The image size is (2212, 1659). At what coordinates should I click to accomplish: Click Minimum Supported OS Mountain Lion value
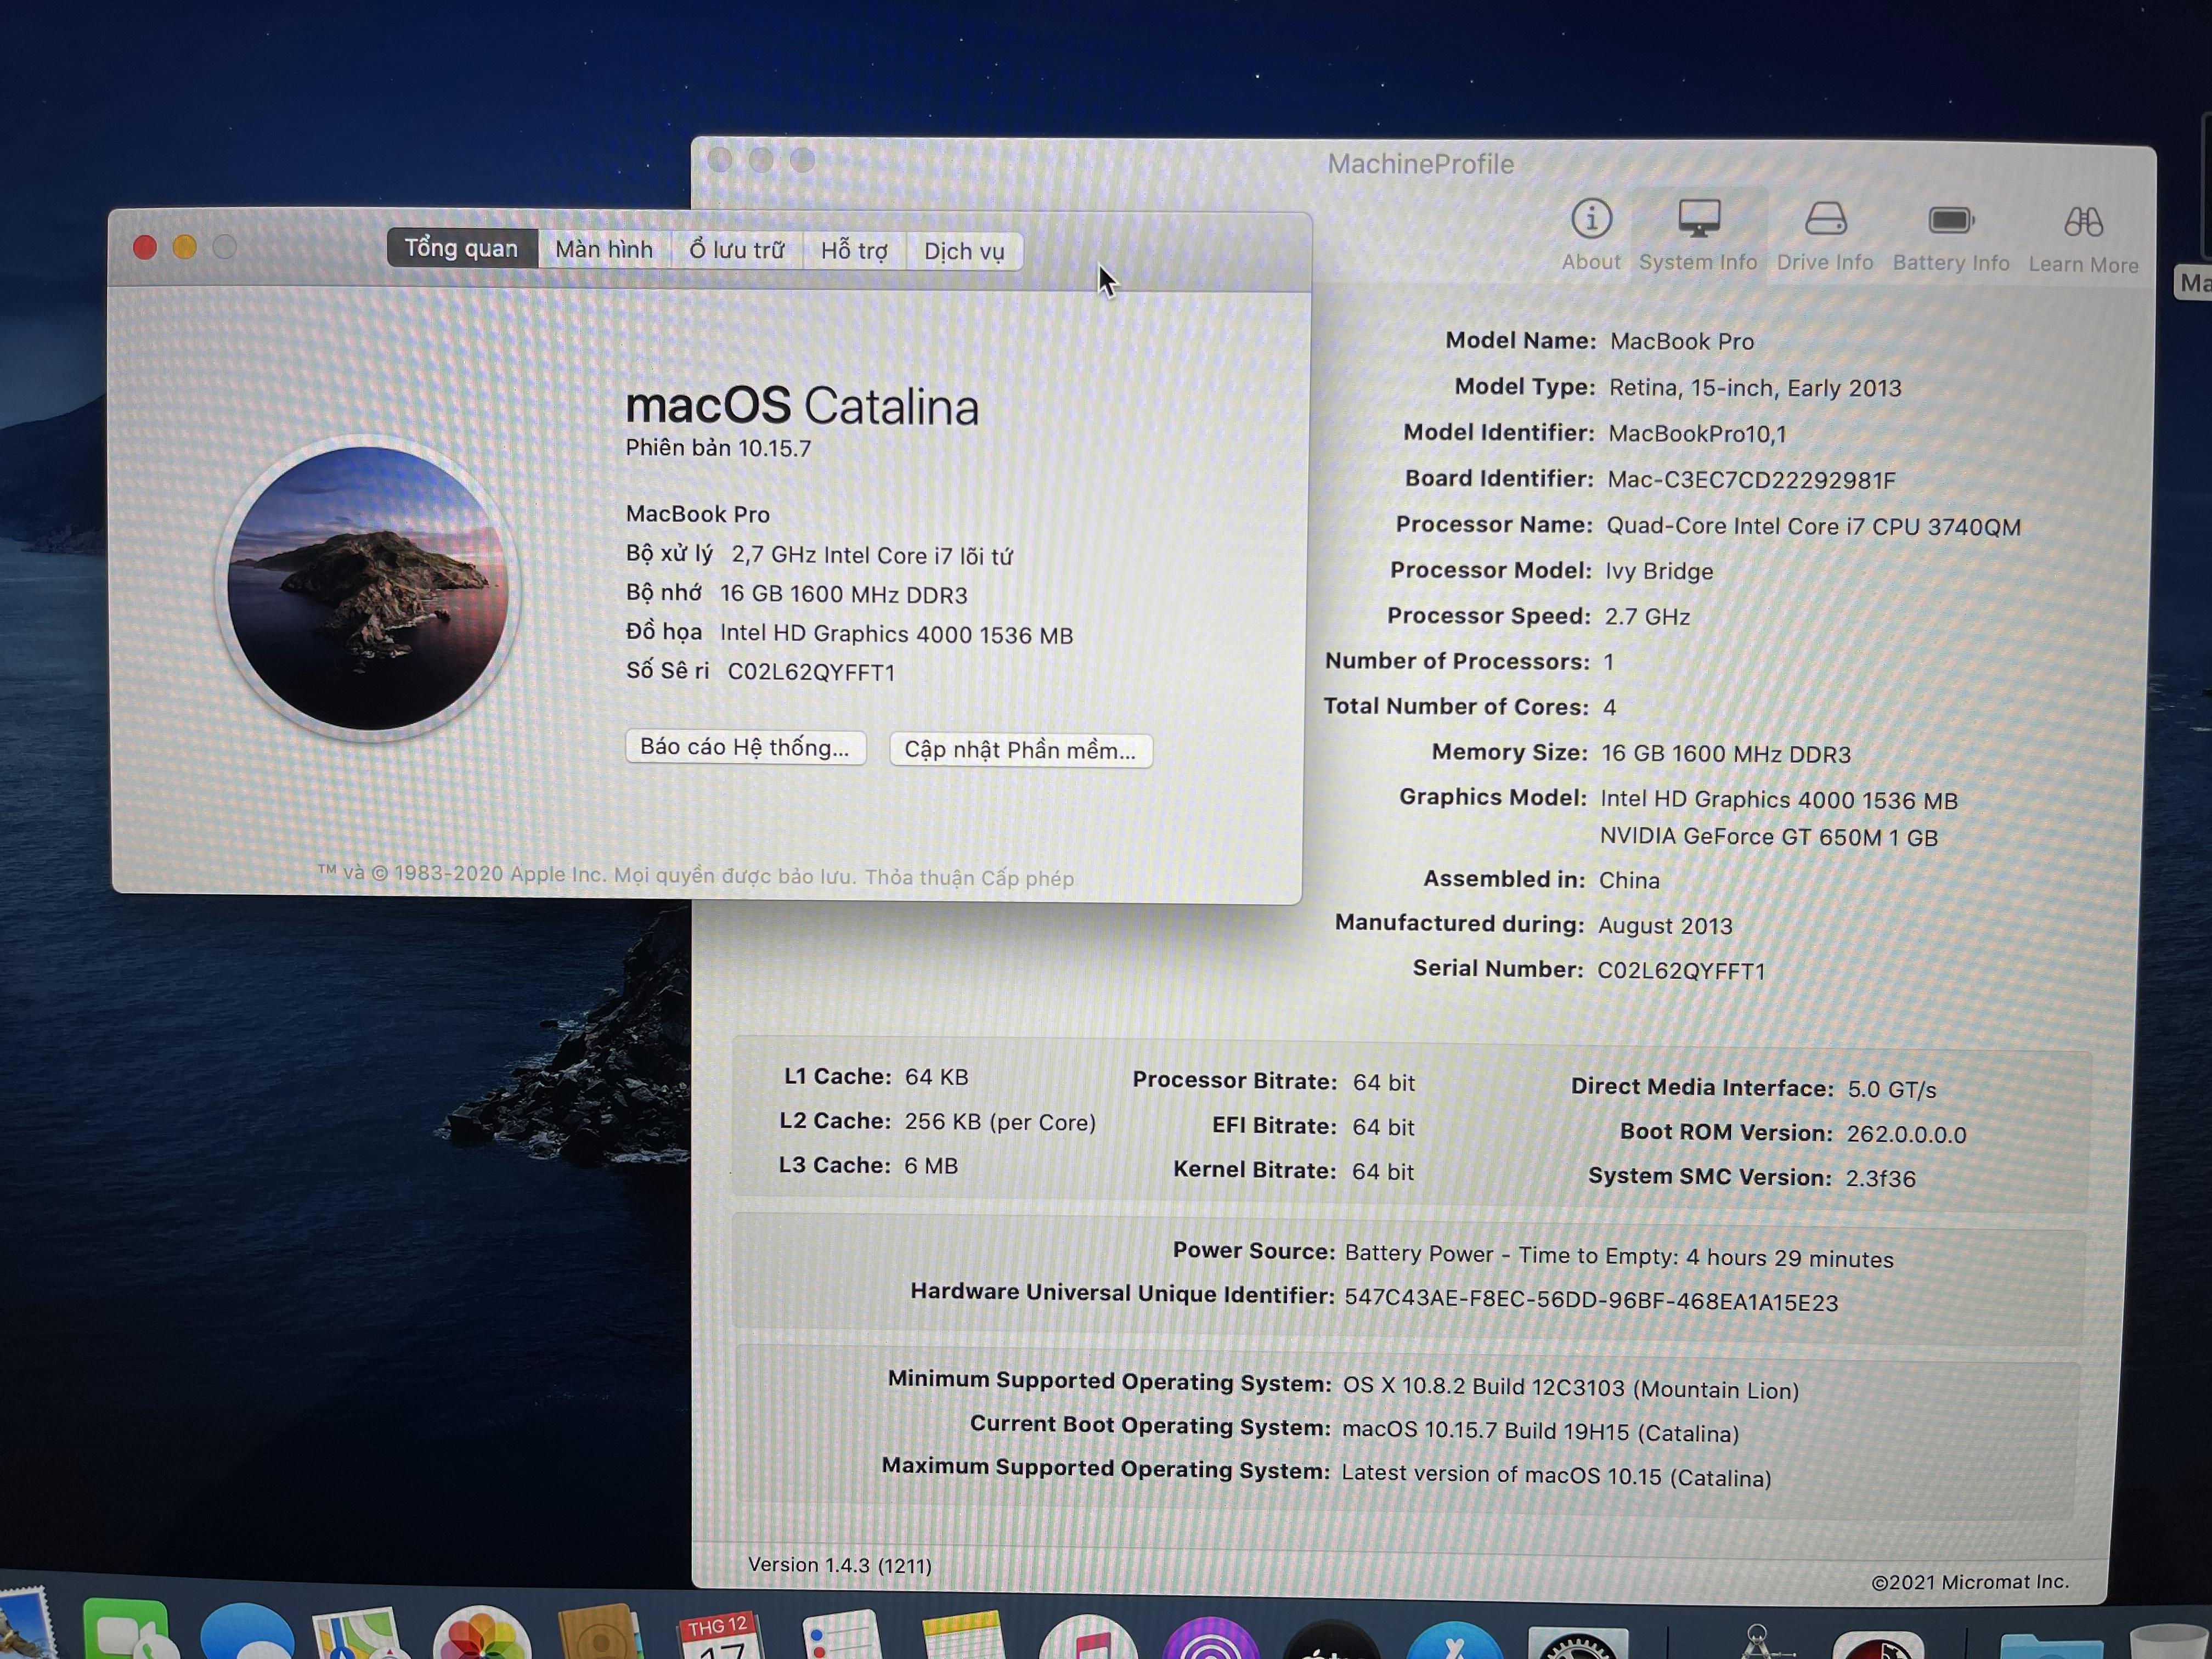[1570, 1388]
